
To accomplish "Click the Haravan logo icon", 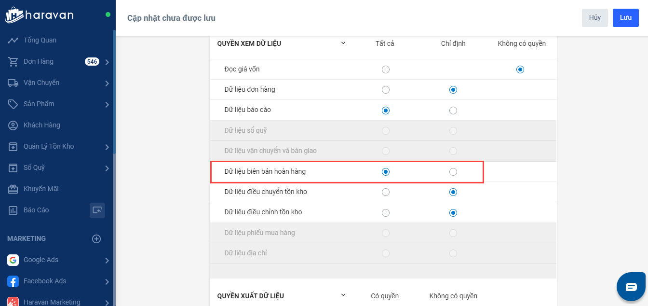I will [x=14, y=14].
